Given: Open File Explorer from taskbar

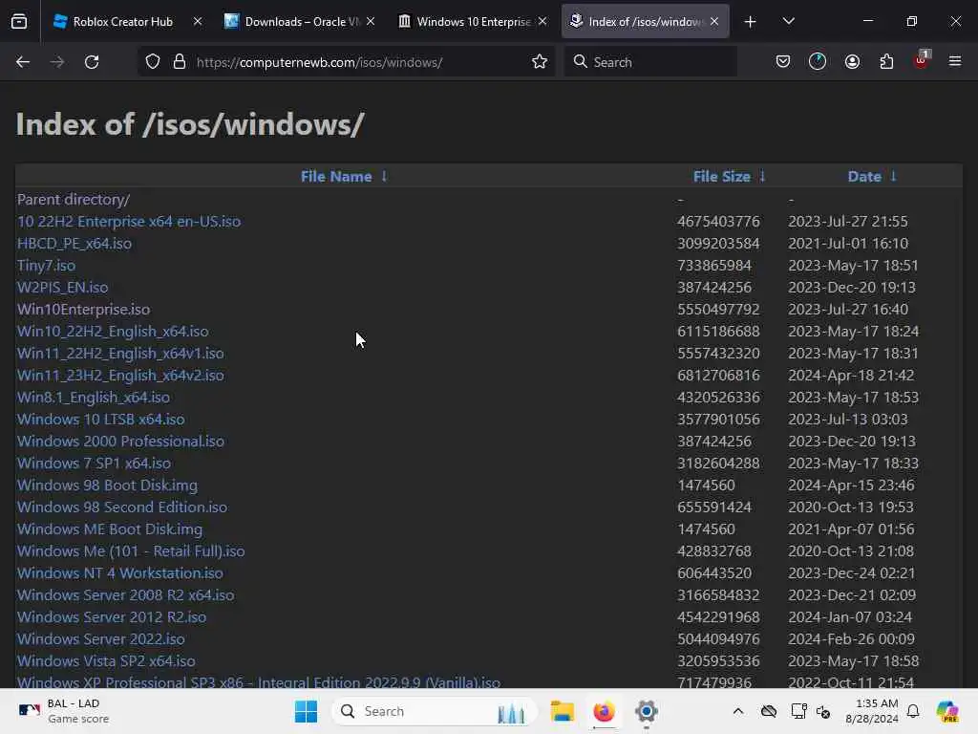Looking at the screenshot, I should click(x=562, y=711).
